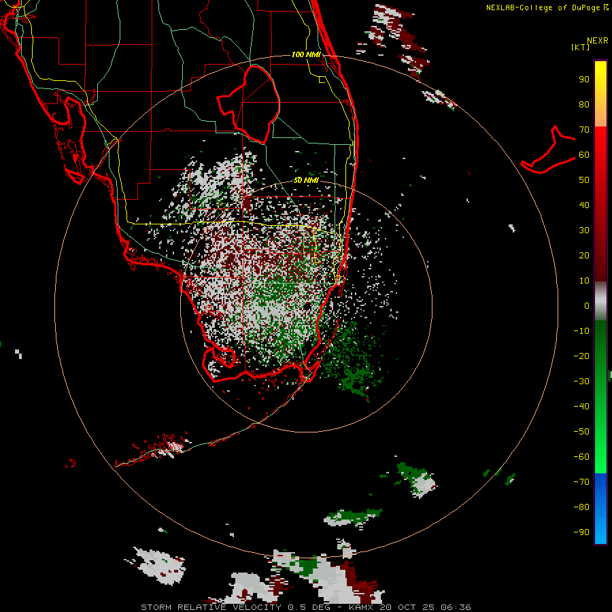
Task: Click the 40 kt label on the velocity scale
Action: (x=584, y=205)
